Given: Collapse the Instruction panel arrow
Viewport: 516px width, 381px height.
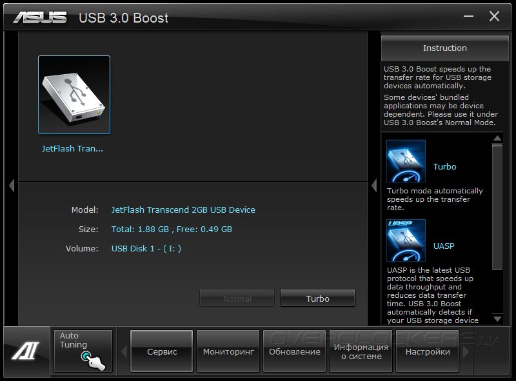Looking at the screenshot, I should pyautogui.click(x=374, y=186).
